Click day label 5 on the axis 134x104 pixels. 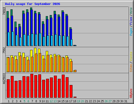pyautogui.click(x=24, y=101)
